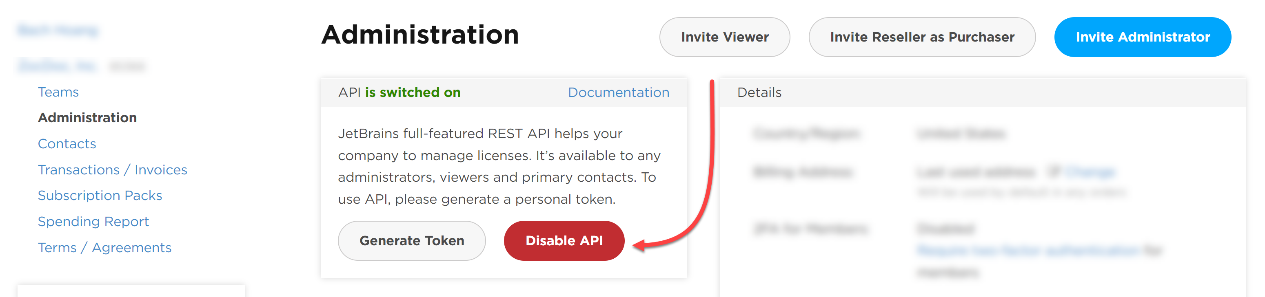The width and height of the screenshot is (1265, 297).
Task: Click Invite Reseller as Purchaser
Action: point(922,37)
